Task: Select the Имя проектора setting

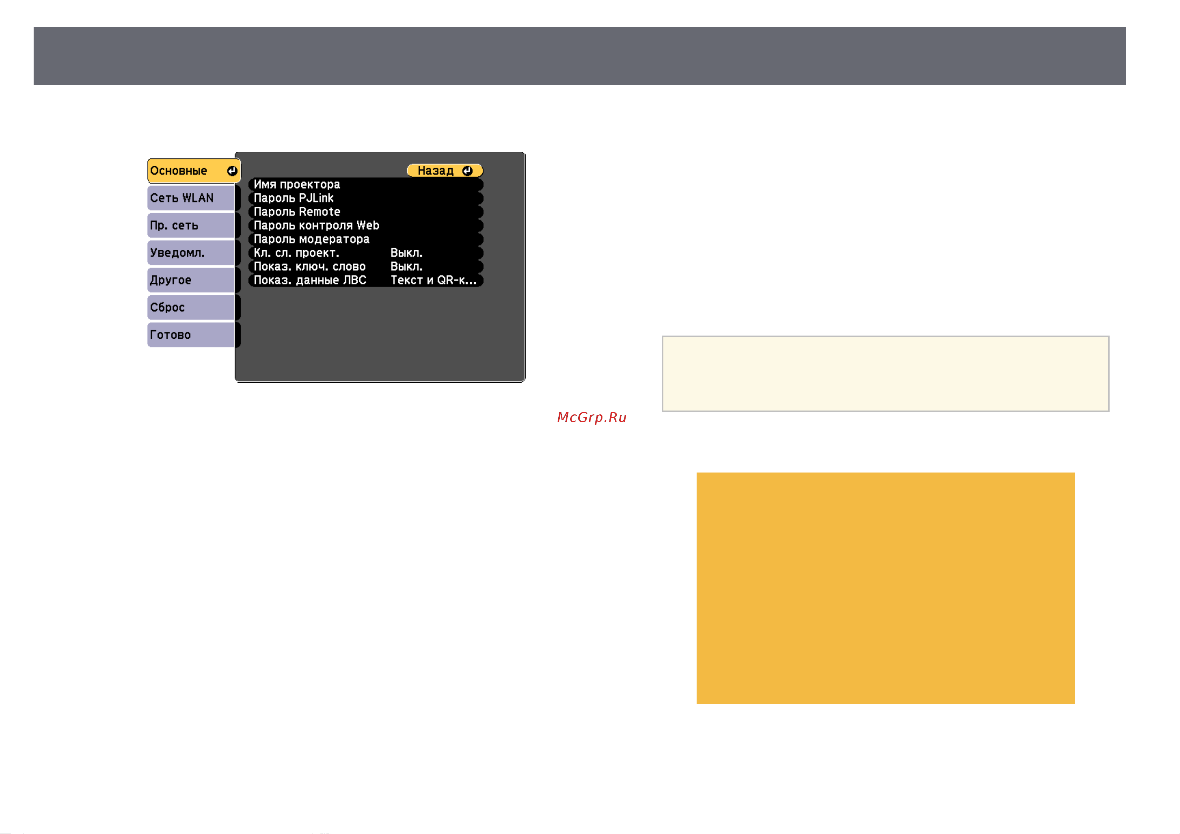Action: [x=366, y=184]
